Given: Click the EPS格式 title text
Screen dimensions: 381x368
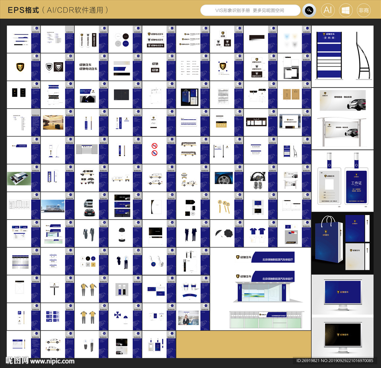Looking at the screenshot, I should [23, 10].
